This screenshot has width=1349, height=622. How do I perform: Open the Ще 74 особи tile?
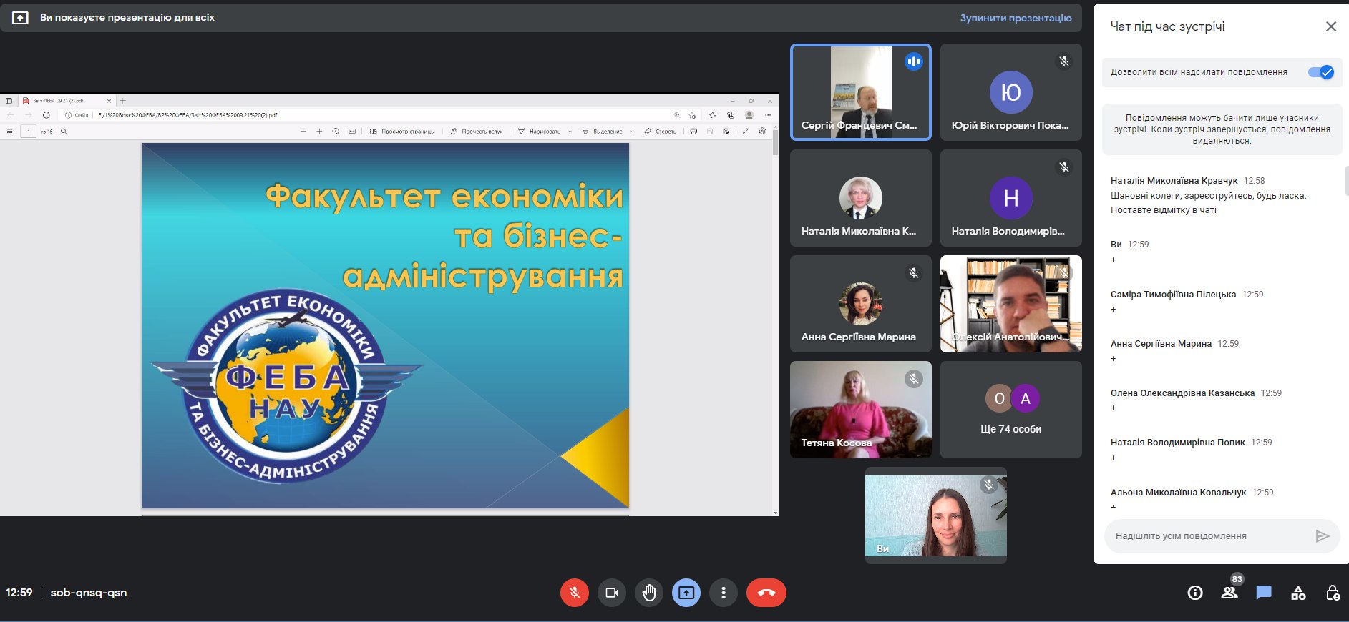[1011, 410]
